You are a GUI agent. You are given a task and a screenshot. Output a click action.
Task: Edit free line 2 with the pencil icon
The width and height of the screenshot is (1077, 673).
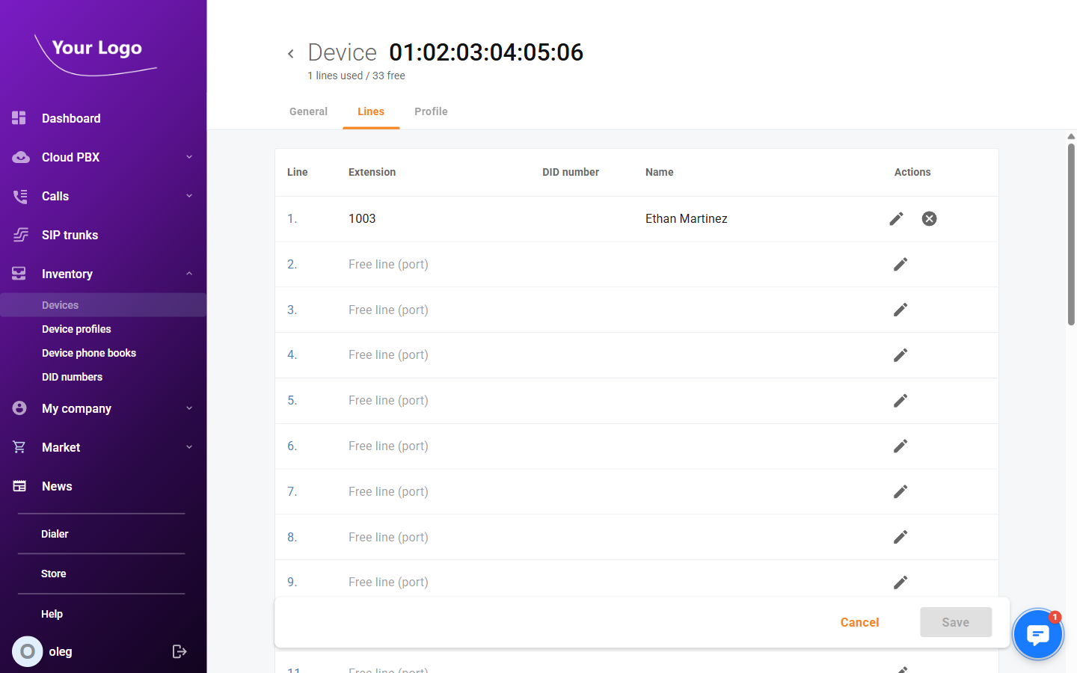click(900, 264)
